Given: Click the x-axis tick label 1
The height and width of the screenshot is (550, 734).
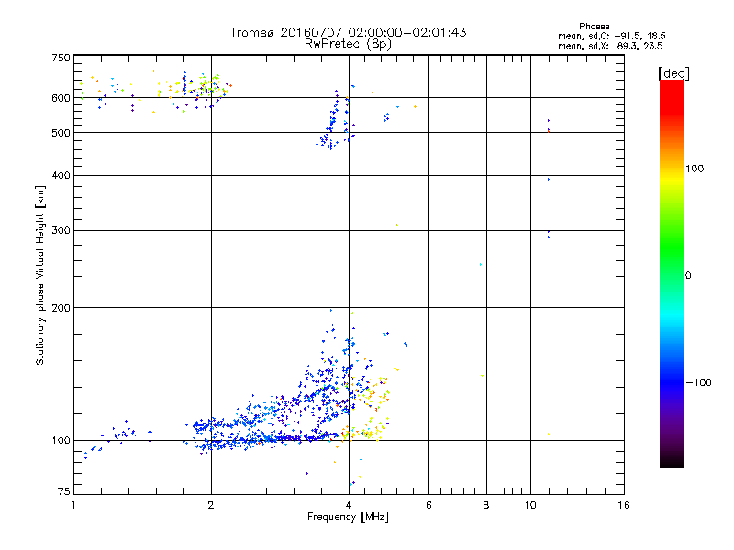Looking at the screenshot, I should coord(73,505).
